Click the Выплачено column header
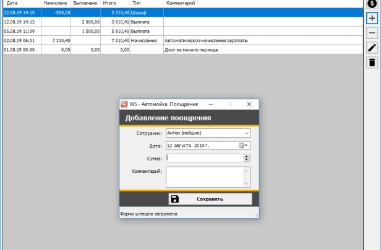 86,3
